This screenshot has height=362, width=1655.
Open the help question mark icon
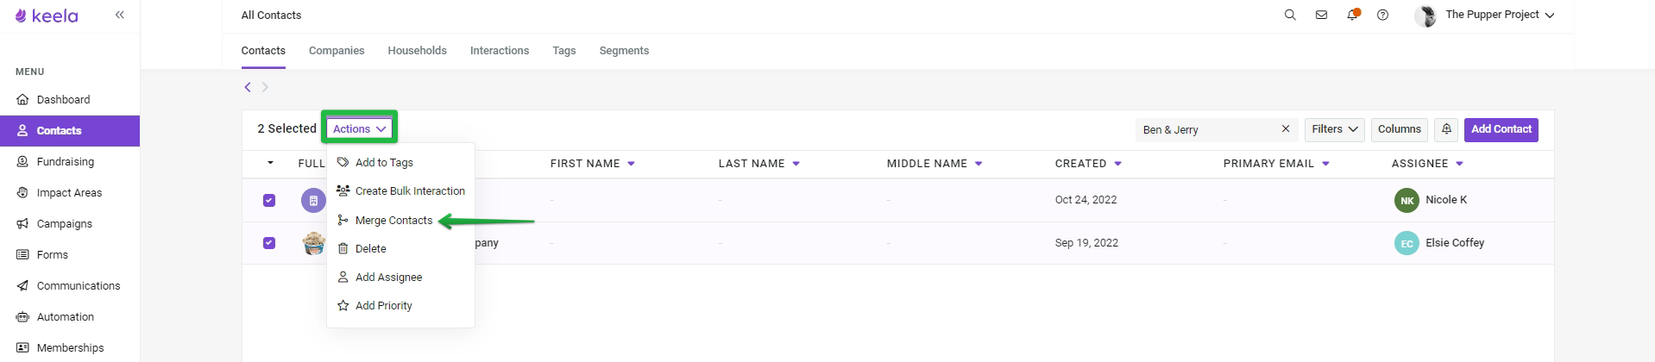pos(1382,15)
